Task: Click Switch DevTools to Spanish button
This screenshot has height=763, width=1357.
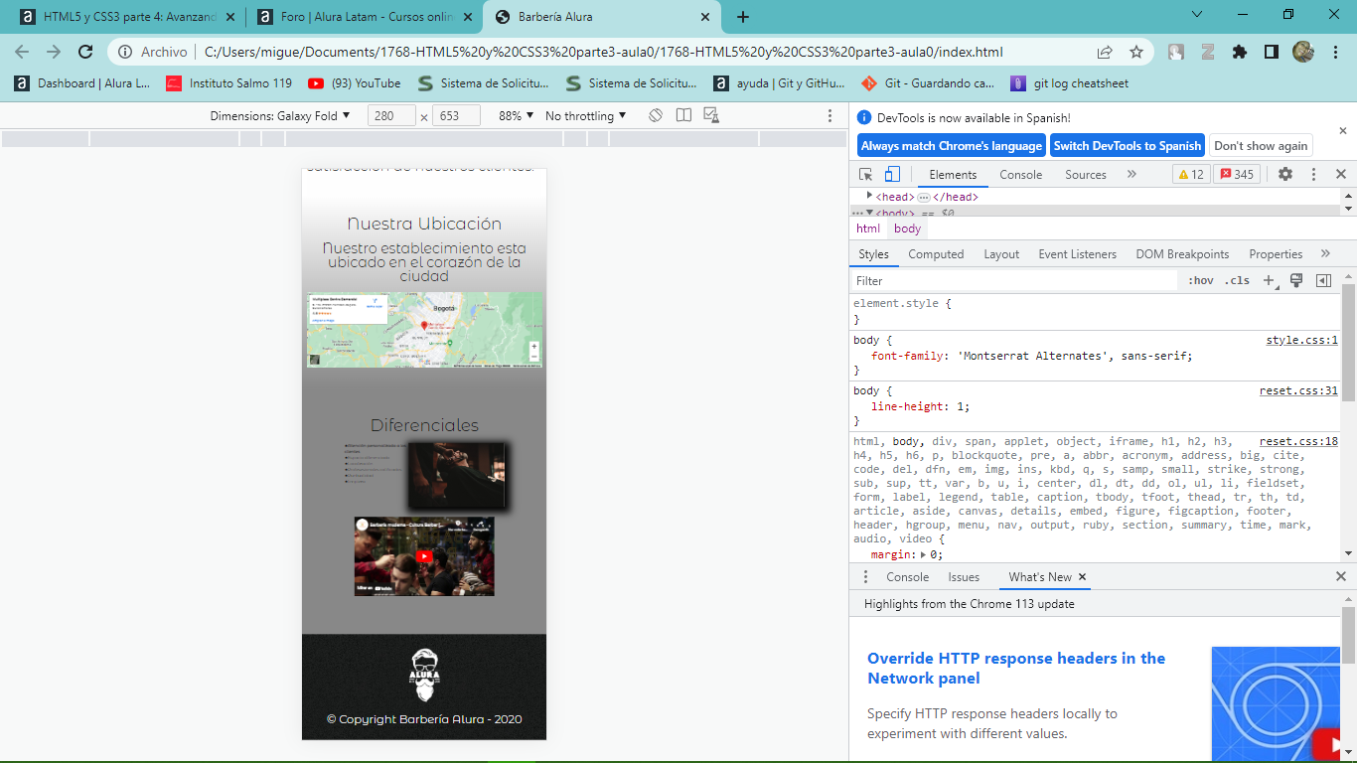Action: [1128, 145]
